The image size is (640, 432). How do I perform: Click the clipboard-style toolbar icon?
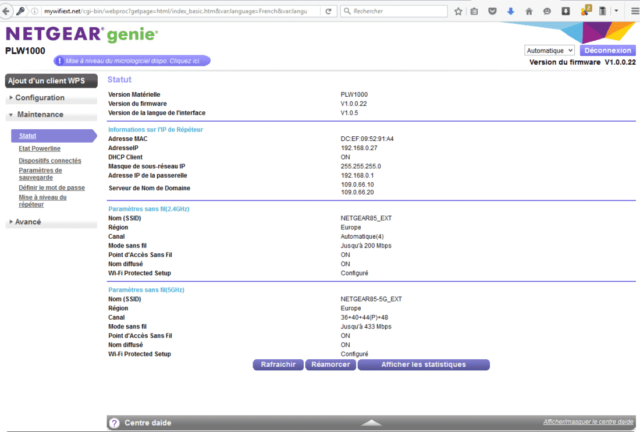pyautogui.click(x=602, y=11)
